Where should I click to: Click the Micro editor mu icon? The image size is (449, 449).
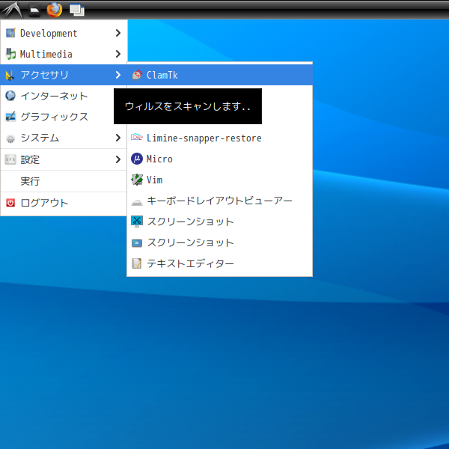(x=137, y=159)
